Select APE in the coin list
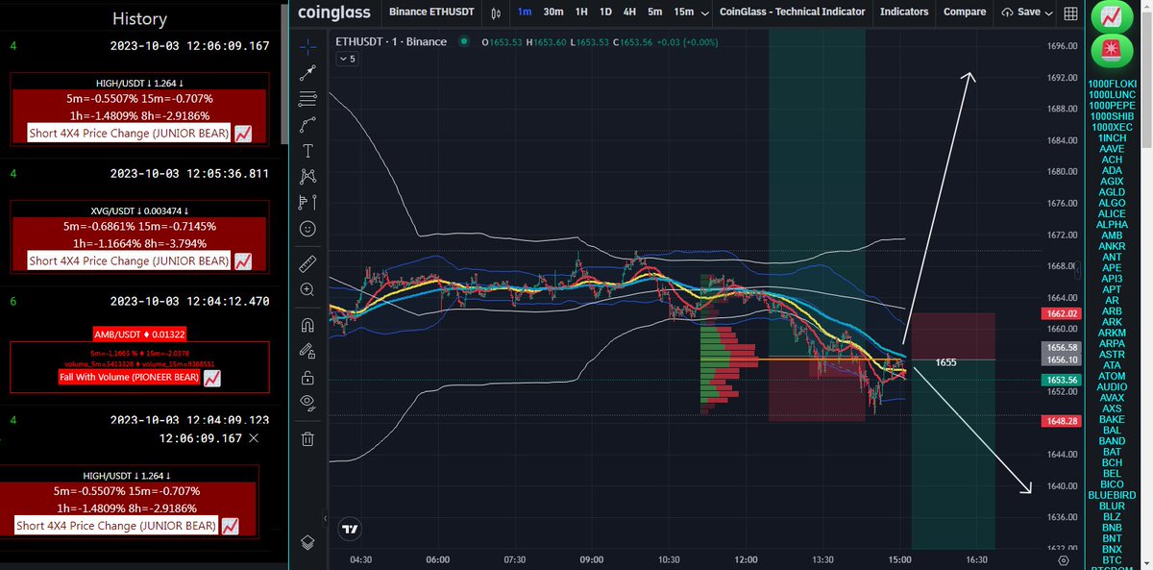1153x570 pixels. coord(1113,268)
